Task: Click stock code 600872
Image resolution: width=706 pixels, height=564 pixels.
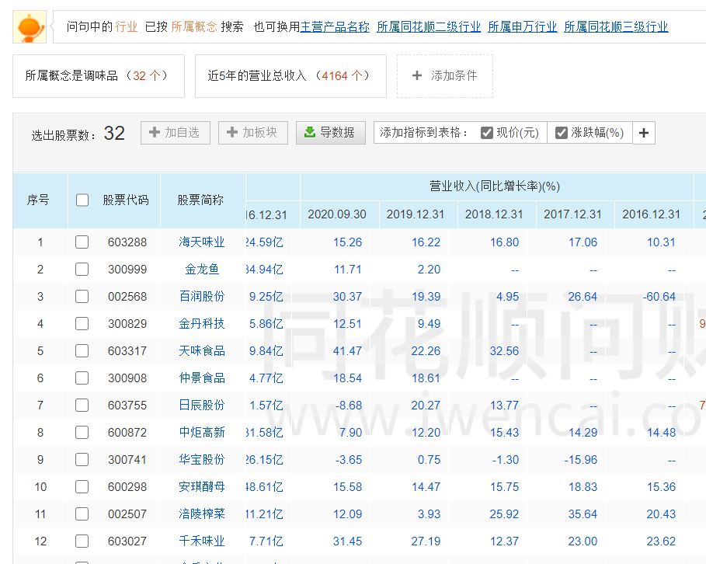Action: (x=127, y=433)
